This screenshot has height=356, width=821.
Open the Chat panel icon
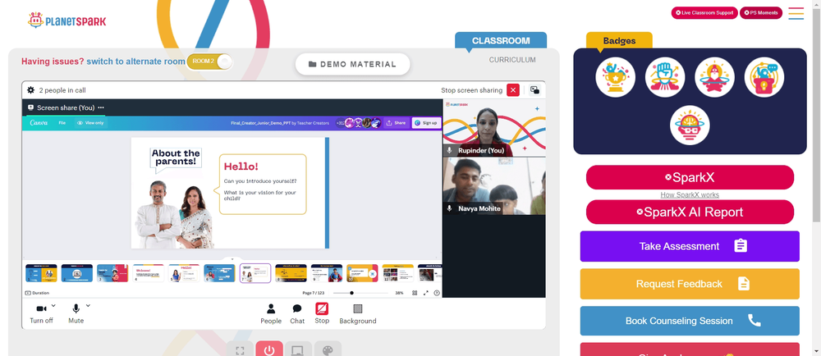tap(297, 313)
